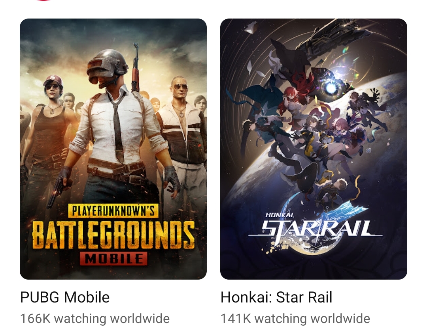
Task: Tap the Honkai: Star Rail title text
Action: pos(276,297)
